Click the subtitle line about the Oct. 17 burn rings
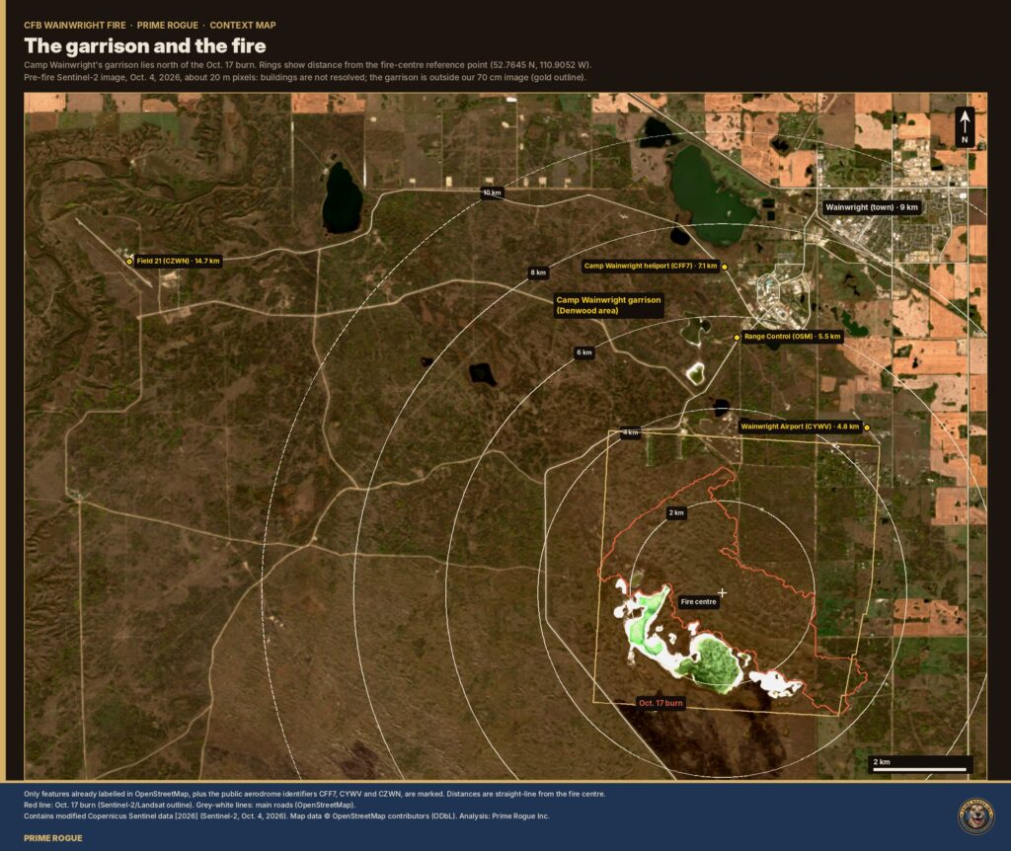1011x851 pixels. [308, 65]
